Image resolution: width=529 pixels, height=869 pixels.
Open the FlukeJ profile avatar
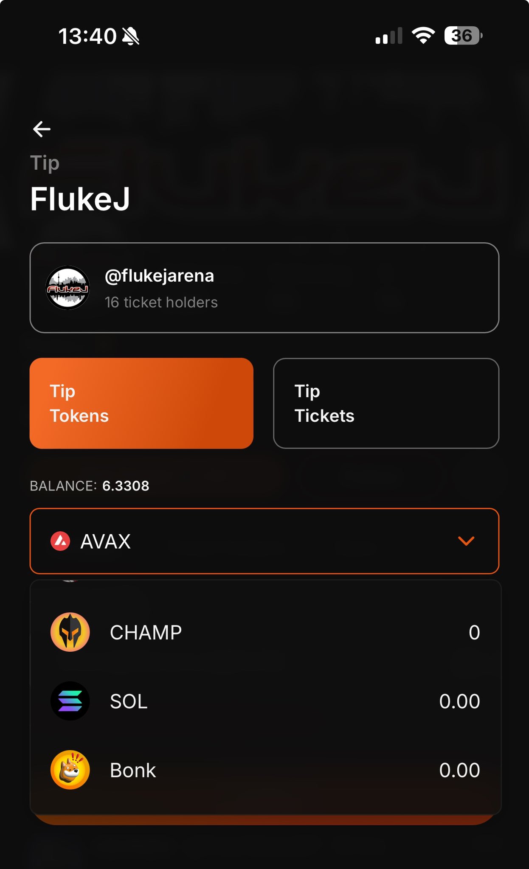coord(68,288)
